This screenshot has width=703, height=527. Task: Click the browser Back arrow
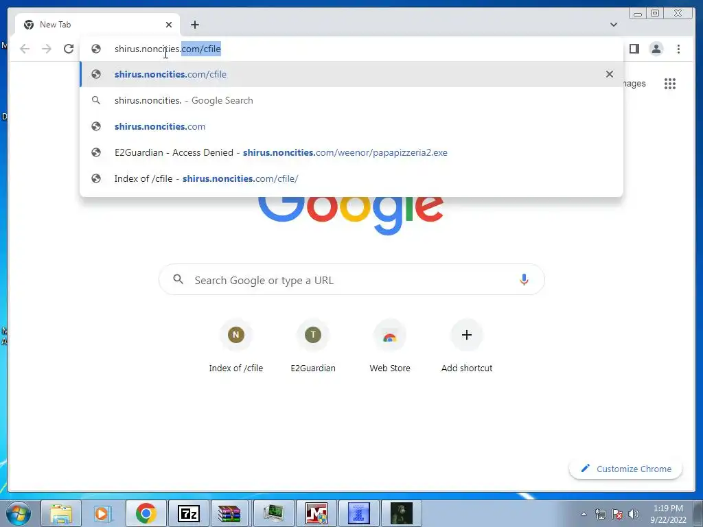point(25,49)
